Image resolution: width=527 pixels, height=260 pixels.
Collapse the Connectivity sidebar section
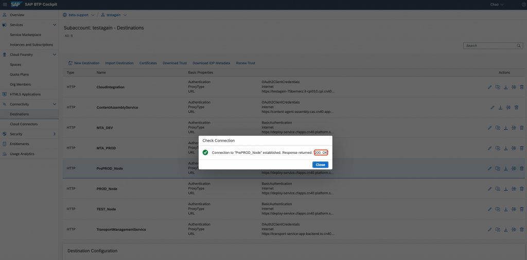[x=55, y=104]
